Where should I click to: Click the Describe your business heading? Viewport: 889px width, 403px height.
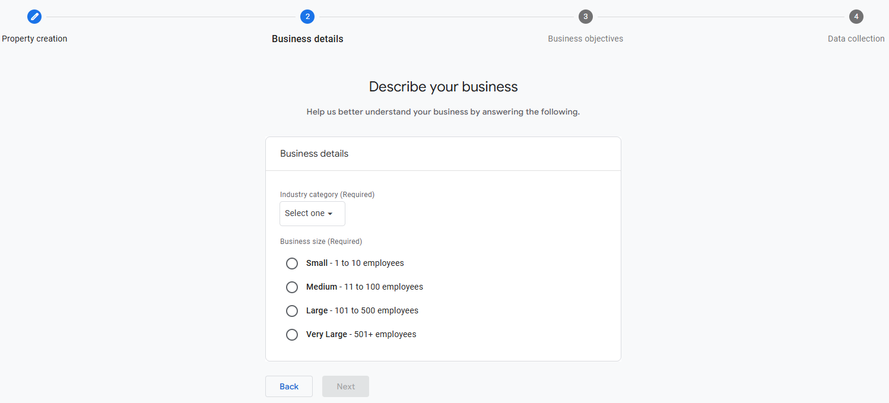443,87
